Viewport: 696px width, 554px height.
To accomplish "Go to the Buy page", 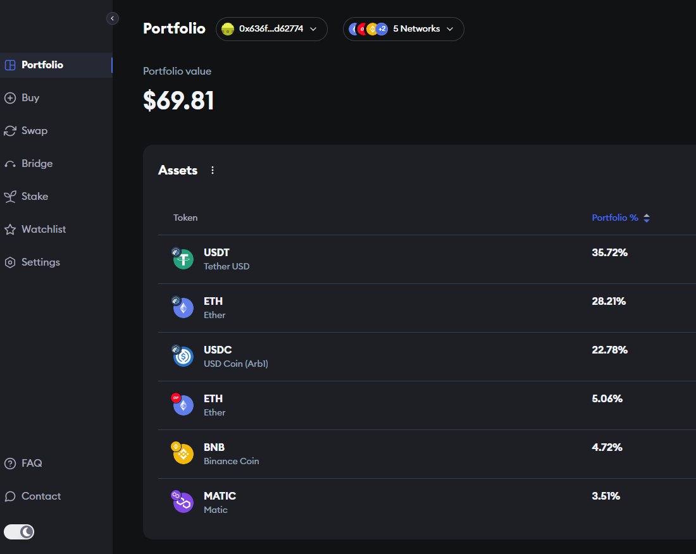I will coord(30,98).
